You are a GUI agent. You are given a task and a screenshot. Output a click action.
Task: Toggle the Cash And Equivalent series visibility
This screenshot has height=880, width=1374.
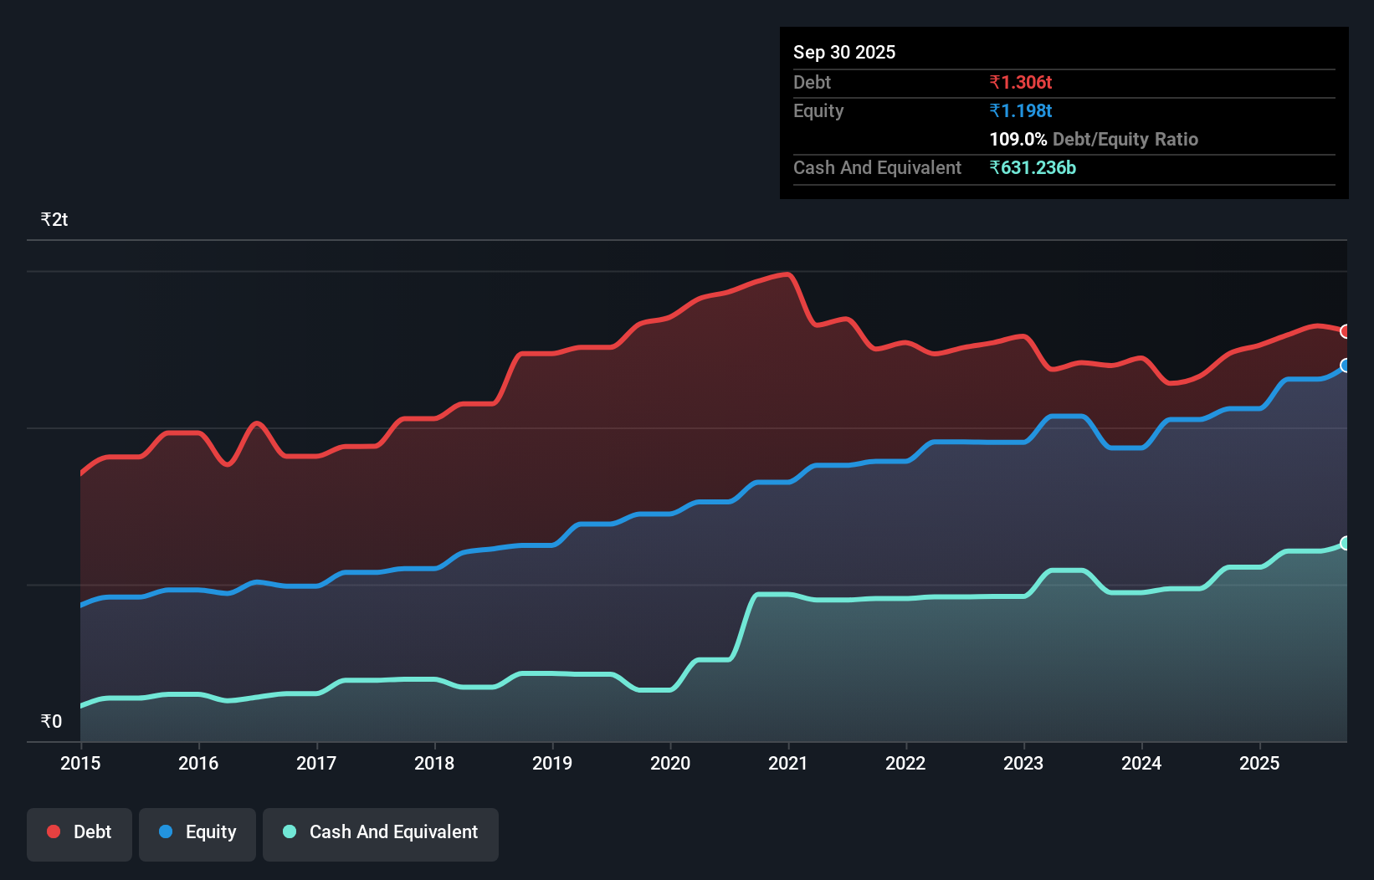pos(381,833)
